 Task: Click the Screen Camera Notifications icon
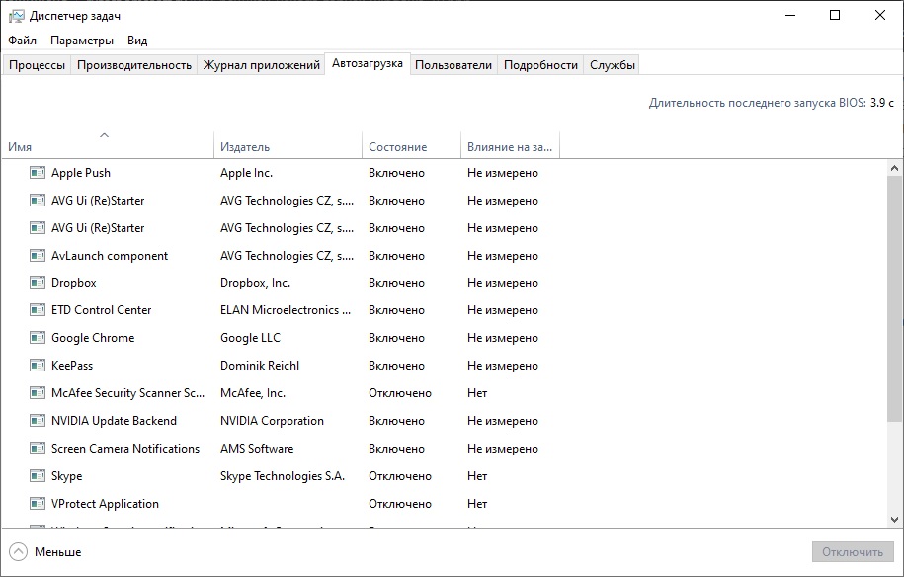(x=38, y=449)
